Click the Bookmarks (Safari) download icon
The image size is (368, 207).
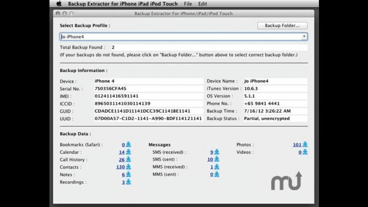coord(129,144)
